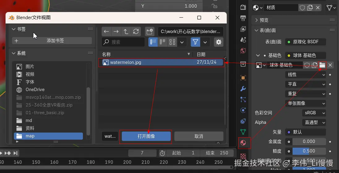Open the Output properties tab
The image size is (339, 173).
click(243, 18)
